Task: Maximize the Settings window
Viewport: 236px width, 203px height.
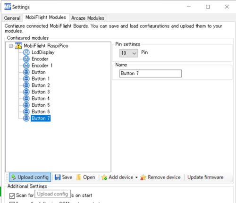Action: [208, 7]
